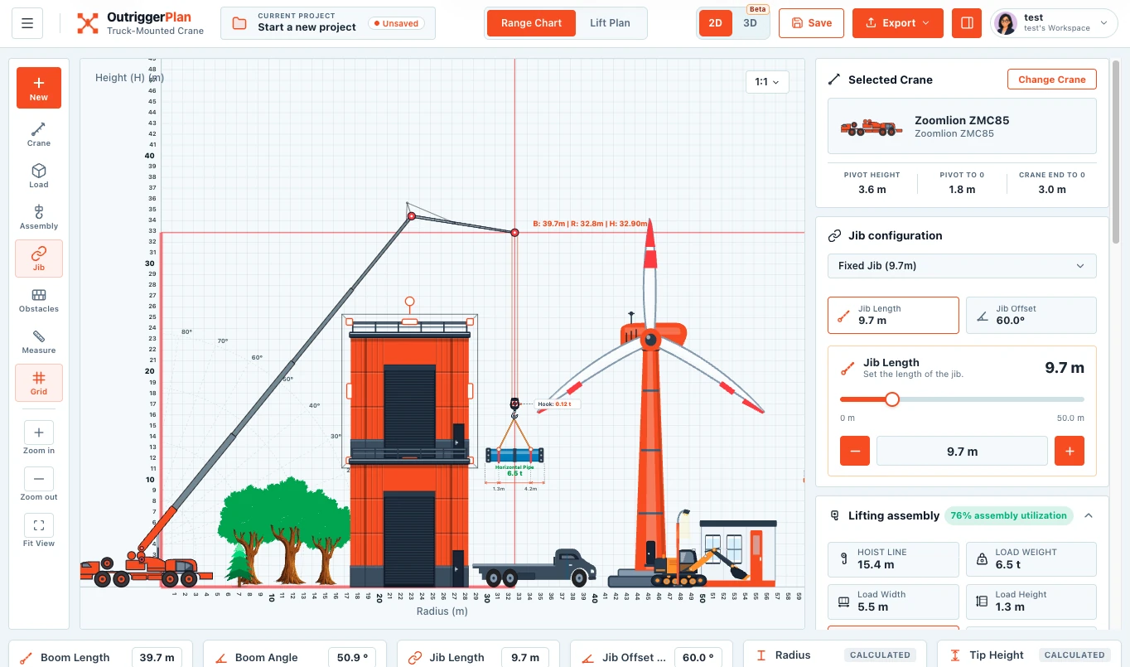Select the LOAD WEIGHT 6.5 t card
The height and width of the screenshot is (667, 1130).
[x=1031, y=558]
